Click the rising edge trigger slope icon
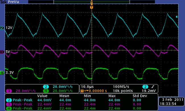The width and height of the screenshot is (185, 111). point(153,87)
